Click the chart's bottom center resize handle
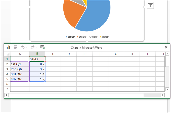This screenshot has width=171, height=113. [87, 41]
